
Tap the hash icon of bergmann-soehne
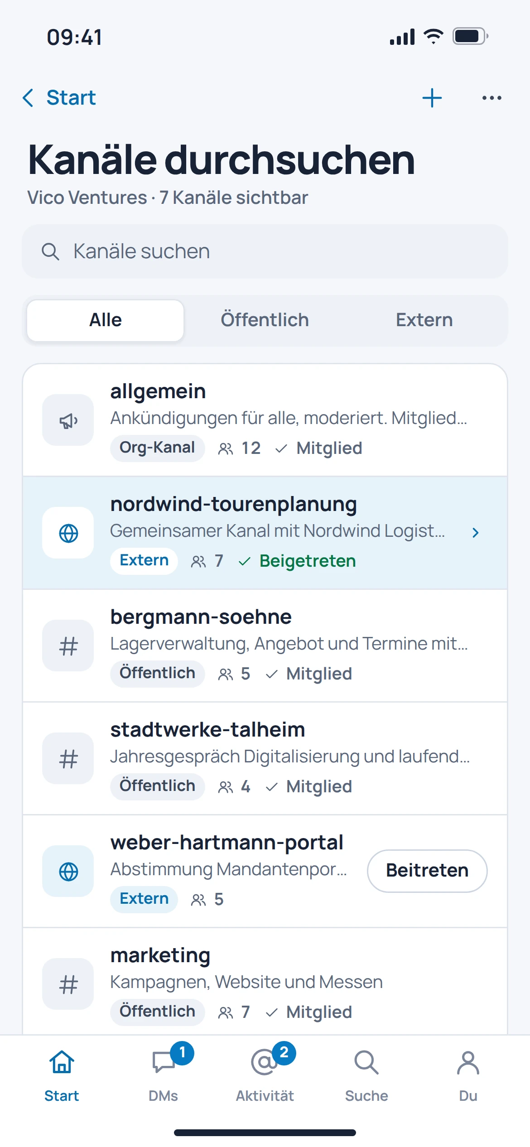coord(68,646)
